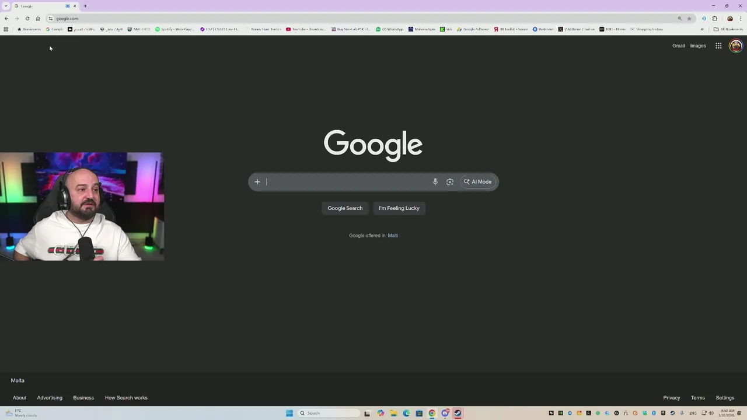The height and width of the screenshot is (420, 747).
Task: Open Images link
Action: [698, 45]
